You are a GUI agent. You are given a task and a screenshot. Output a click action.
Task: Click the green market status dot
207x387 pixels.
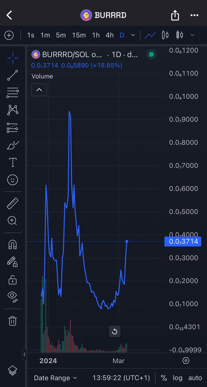point(152,55)
